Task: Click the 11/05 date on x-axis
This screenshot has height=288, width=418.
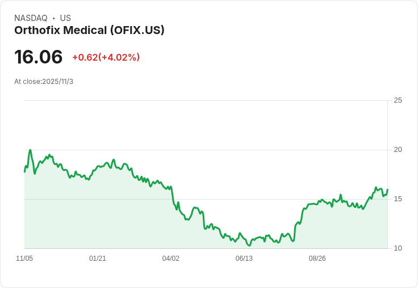Action: pos(24,259)
